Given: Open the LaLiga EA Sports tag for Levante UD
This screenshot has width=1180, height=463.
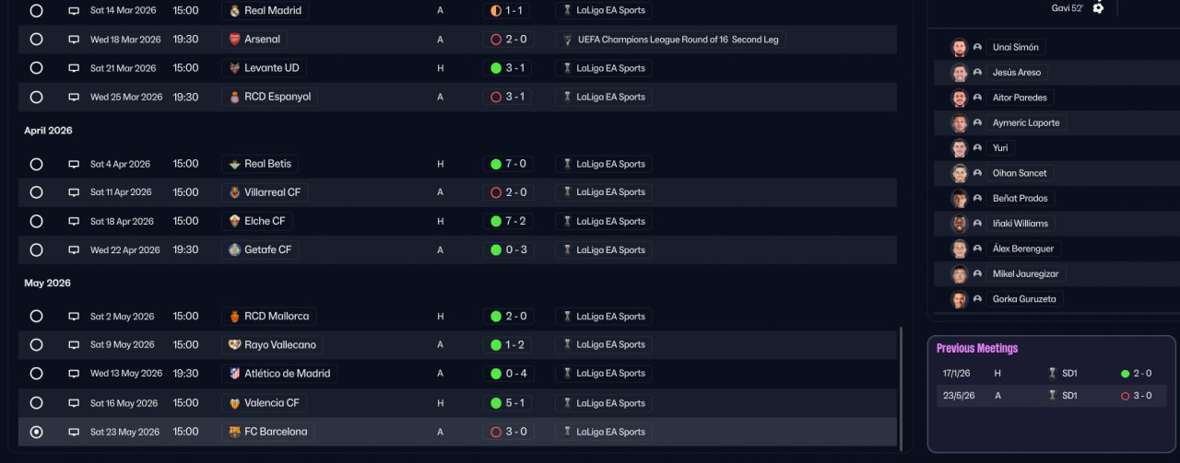Looking at the screenshot, I should 604,68.
